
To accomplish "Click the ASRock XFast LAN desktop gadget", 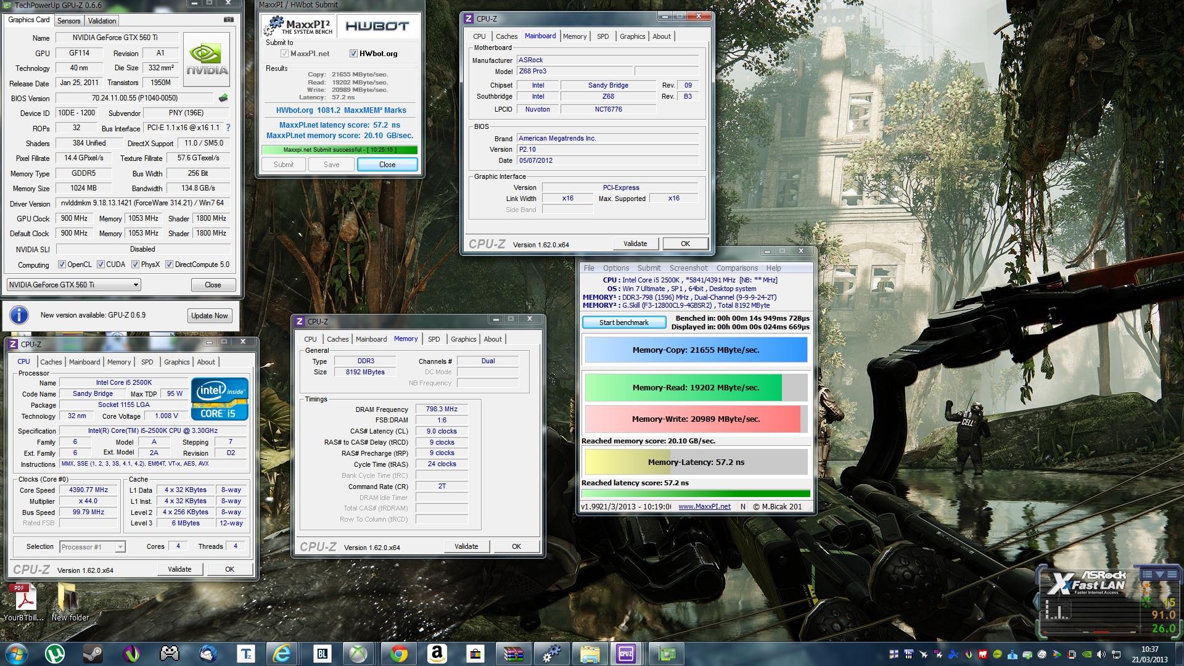I will [x=1108, y=602].
